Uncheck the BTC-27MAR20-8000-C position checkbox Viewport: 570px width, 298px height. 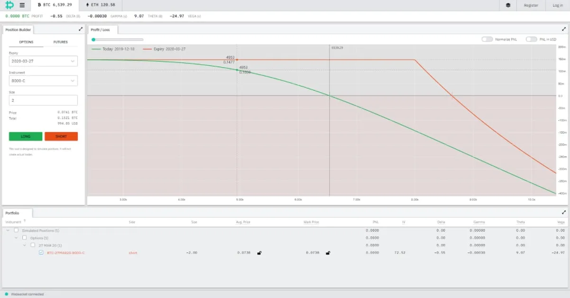click(x=41, y=253)
